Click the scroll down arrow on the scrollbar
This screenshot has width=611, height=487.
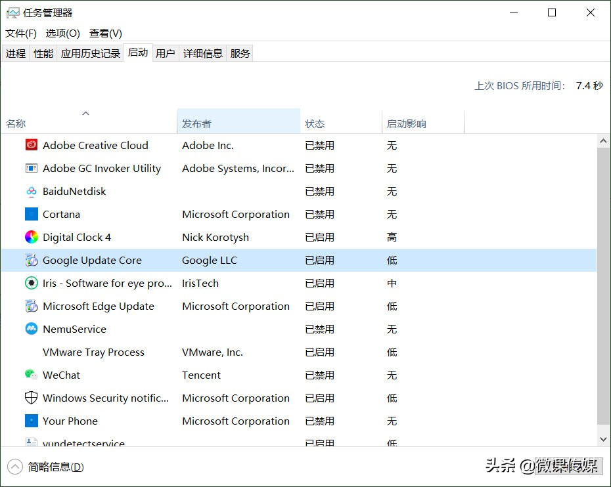click(603, 438)
